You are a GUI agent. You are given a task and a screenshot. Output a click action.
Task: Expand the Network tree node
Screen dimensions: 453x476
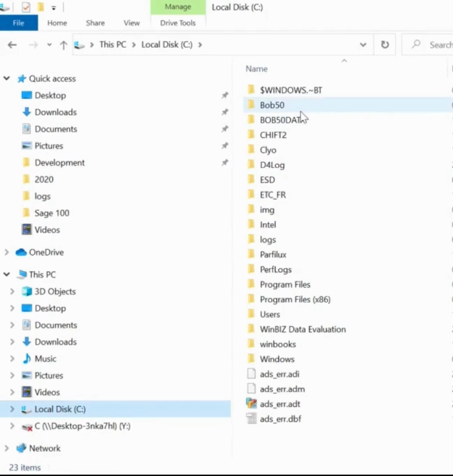tap(7, 448)
